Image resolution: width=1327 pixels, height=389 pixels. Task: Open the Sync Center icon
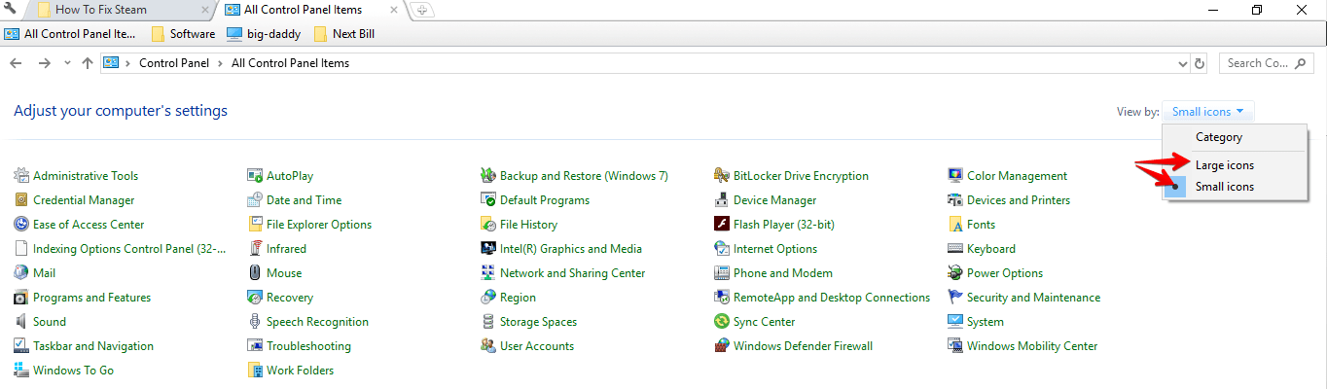[x=722, y=322]
